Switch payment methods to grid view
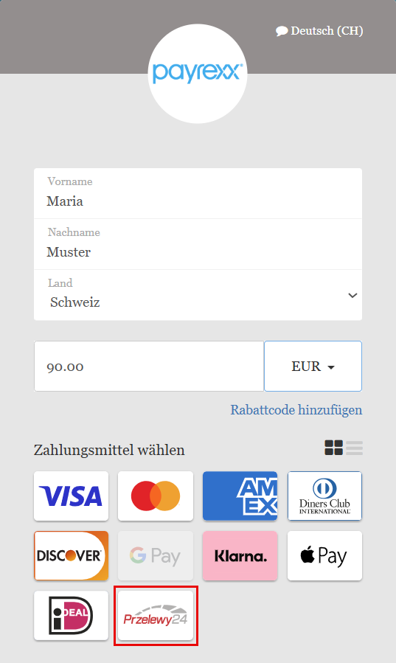 pos(333,448)
